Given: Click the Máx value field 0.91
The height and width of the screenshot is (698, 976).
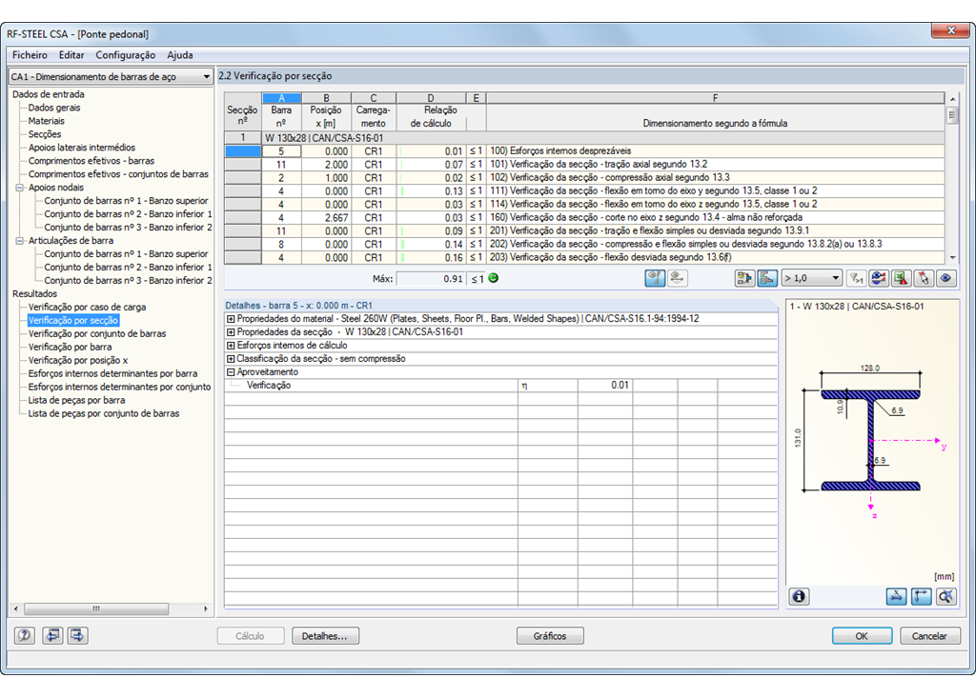Looking at the screenshot, I should coord(431,279).
